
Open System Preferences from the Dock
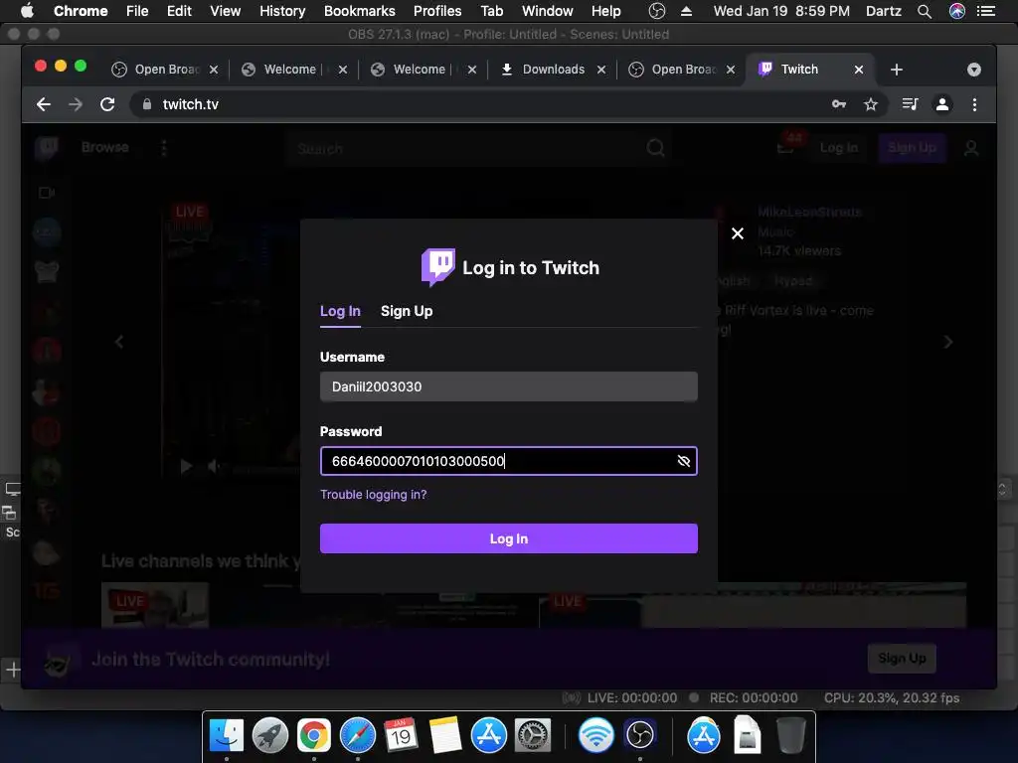pos(533,735)
